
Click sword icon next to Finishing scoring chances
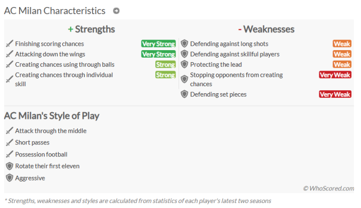(9, 44)
